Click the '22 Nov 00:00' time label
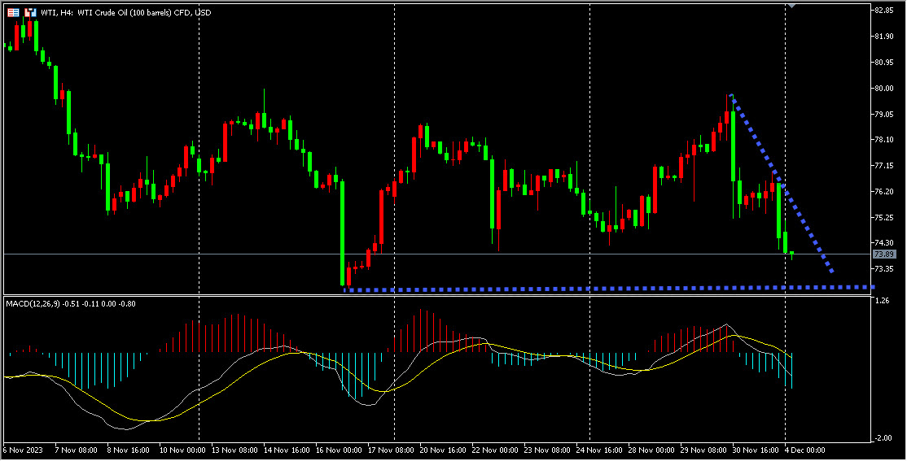907x461 pixels. point(496,450)
